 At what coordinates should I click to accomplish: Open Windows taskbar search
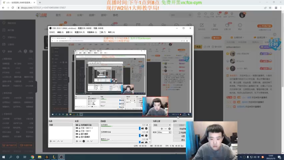(11, 157)
